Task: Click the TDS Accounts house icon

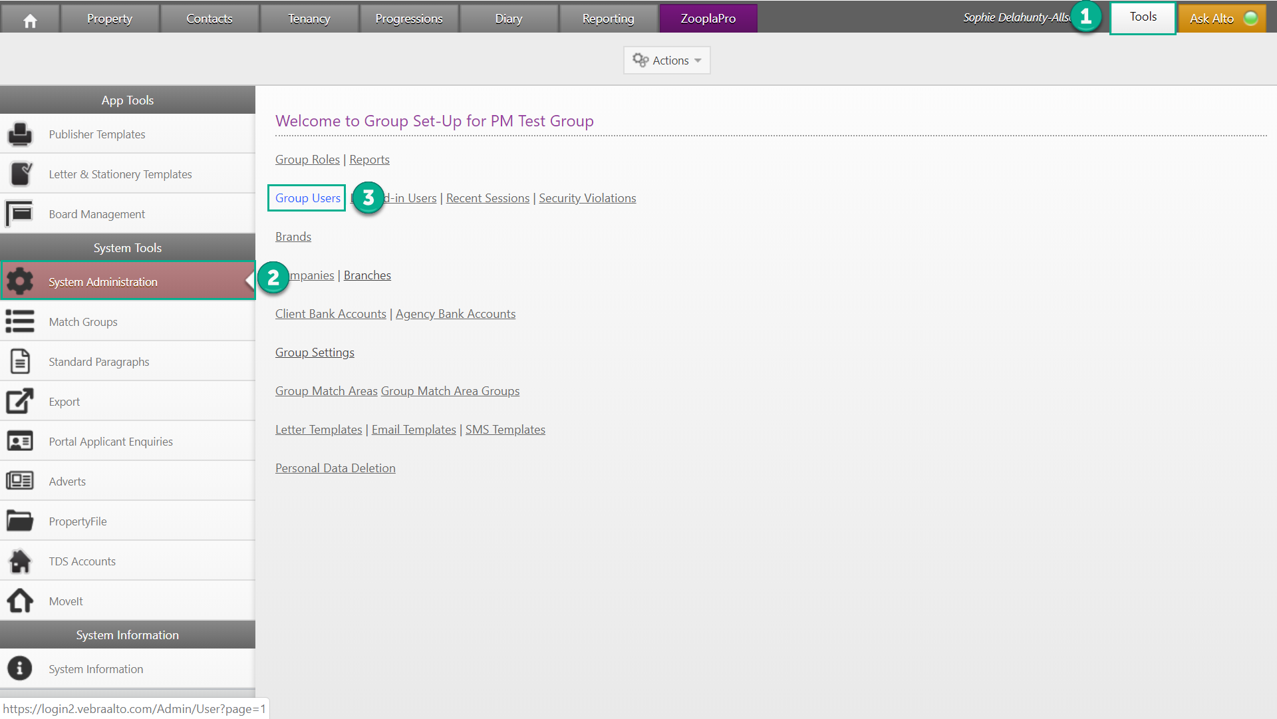Action: tap(20, 561)
